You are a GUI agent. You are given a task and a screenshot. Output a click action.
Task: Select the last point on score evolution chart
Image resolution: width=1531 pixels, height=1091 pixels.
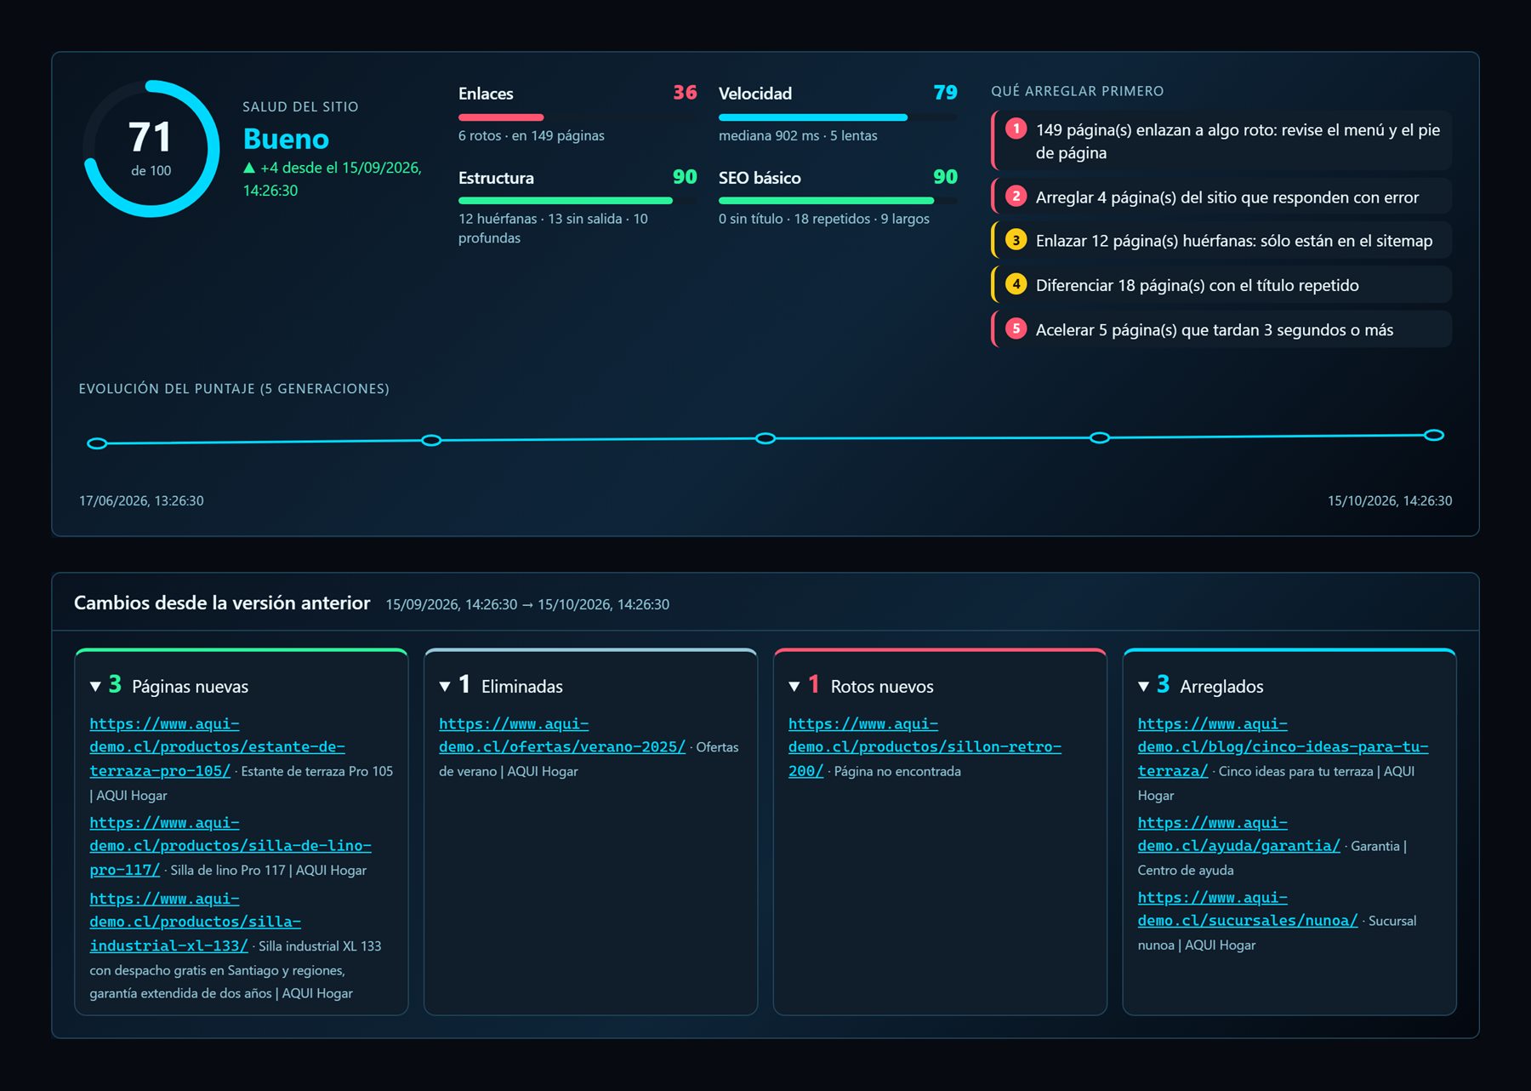coord(1434,435)
